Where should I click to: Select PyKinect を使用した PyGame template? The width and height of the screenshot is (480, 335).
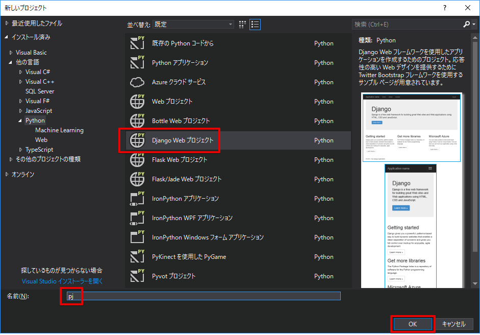pyautogui.click(x=238, y=256)
